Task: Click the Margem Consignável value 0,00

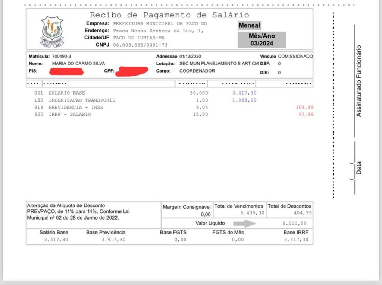Action: pyautogui.click(x=206, y=214)
